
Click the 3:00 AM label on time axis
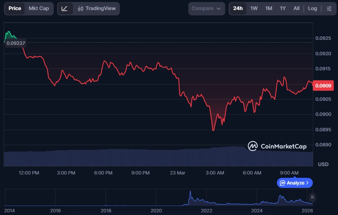coord(215,173)
